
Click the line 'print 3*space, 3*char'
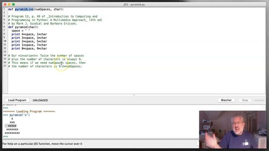click(x=29, y=38)
